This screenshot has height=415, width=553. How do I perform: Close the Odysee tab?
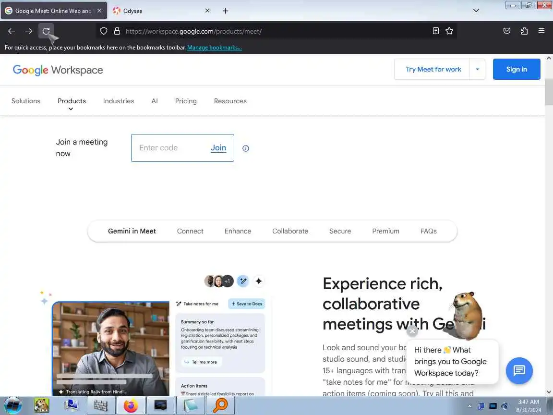point(207,11)
